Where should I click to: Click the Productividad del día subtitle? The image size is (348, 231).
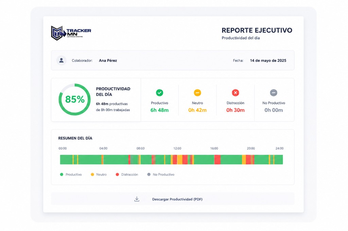[x=241, y=38]
